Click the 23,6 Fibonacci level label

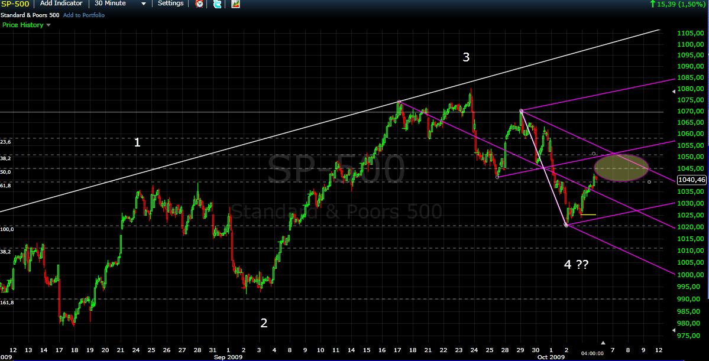5,142
